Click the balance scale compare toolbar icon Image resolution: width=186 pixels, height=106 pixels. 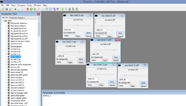pos(70,9)
